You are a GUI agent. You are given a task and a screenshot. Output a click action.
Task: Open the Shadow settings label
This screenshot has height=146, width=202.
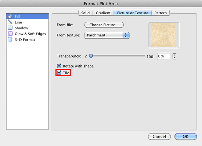pyautogui.click(x=21, y=28)
